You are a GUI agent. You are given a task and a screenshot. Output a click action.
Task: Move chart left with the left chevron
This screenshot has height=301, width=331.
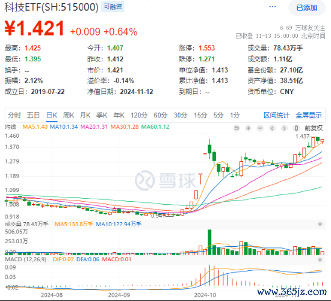[x=272, y=128]
